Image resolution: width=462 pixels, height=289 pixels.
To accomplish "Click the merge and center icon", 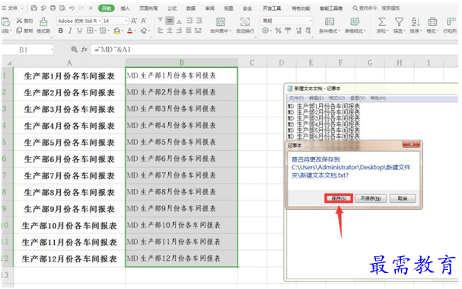I will tap(221, 22).
